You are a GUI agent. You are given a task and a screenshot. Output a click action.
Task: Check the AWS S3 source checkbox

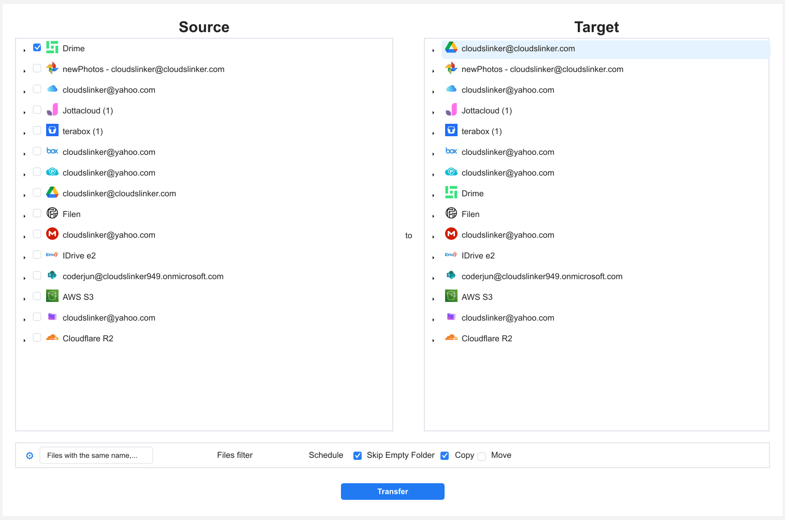(37, 296)
